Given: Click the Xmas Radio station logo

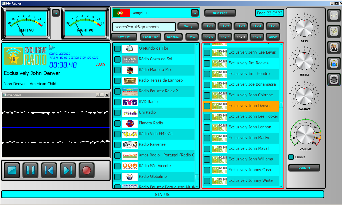Looking at the screenshot, I should coord(130,155).
